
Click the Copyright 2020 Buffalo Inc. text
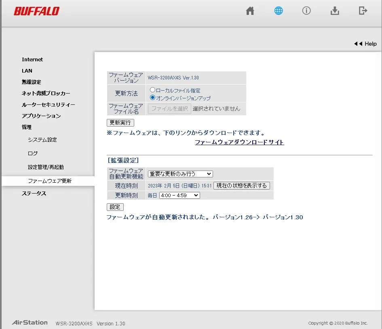click(x=338, y=323)
